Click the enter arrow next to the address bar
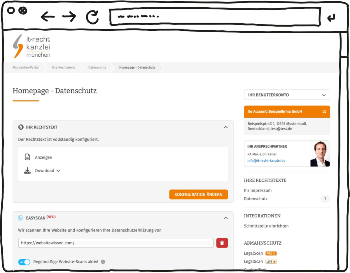 click(331, 18)
